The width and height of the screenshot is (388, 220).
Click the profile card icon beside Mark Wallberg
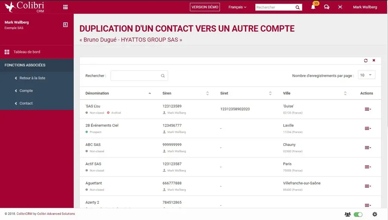pos(66,25)
